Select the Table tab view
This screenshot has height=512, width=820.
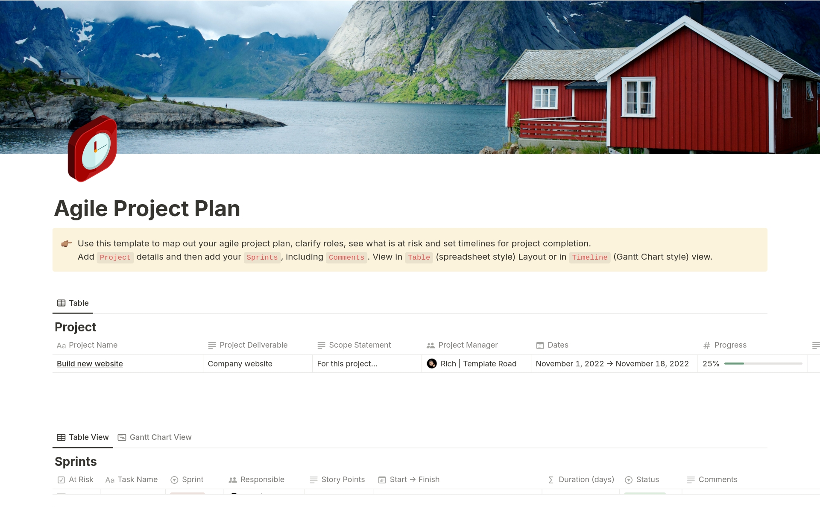click(x=73, y=303)
